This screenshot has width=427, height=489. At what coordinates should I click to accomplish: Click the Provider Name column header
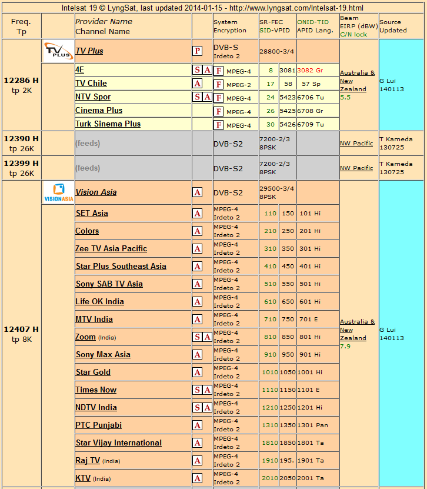pyautogui.click(x=104, y=22)
